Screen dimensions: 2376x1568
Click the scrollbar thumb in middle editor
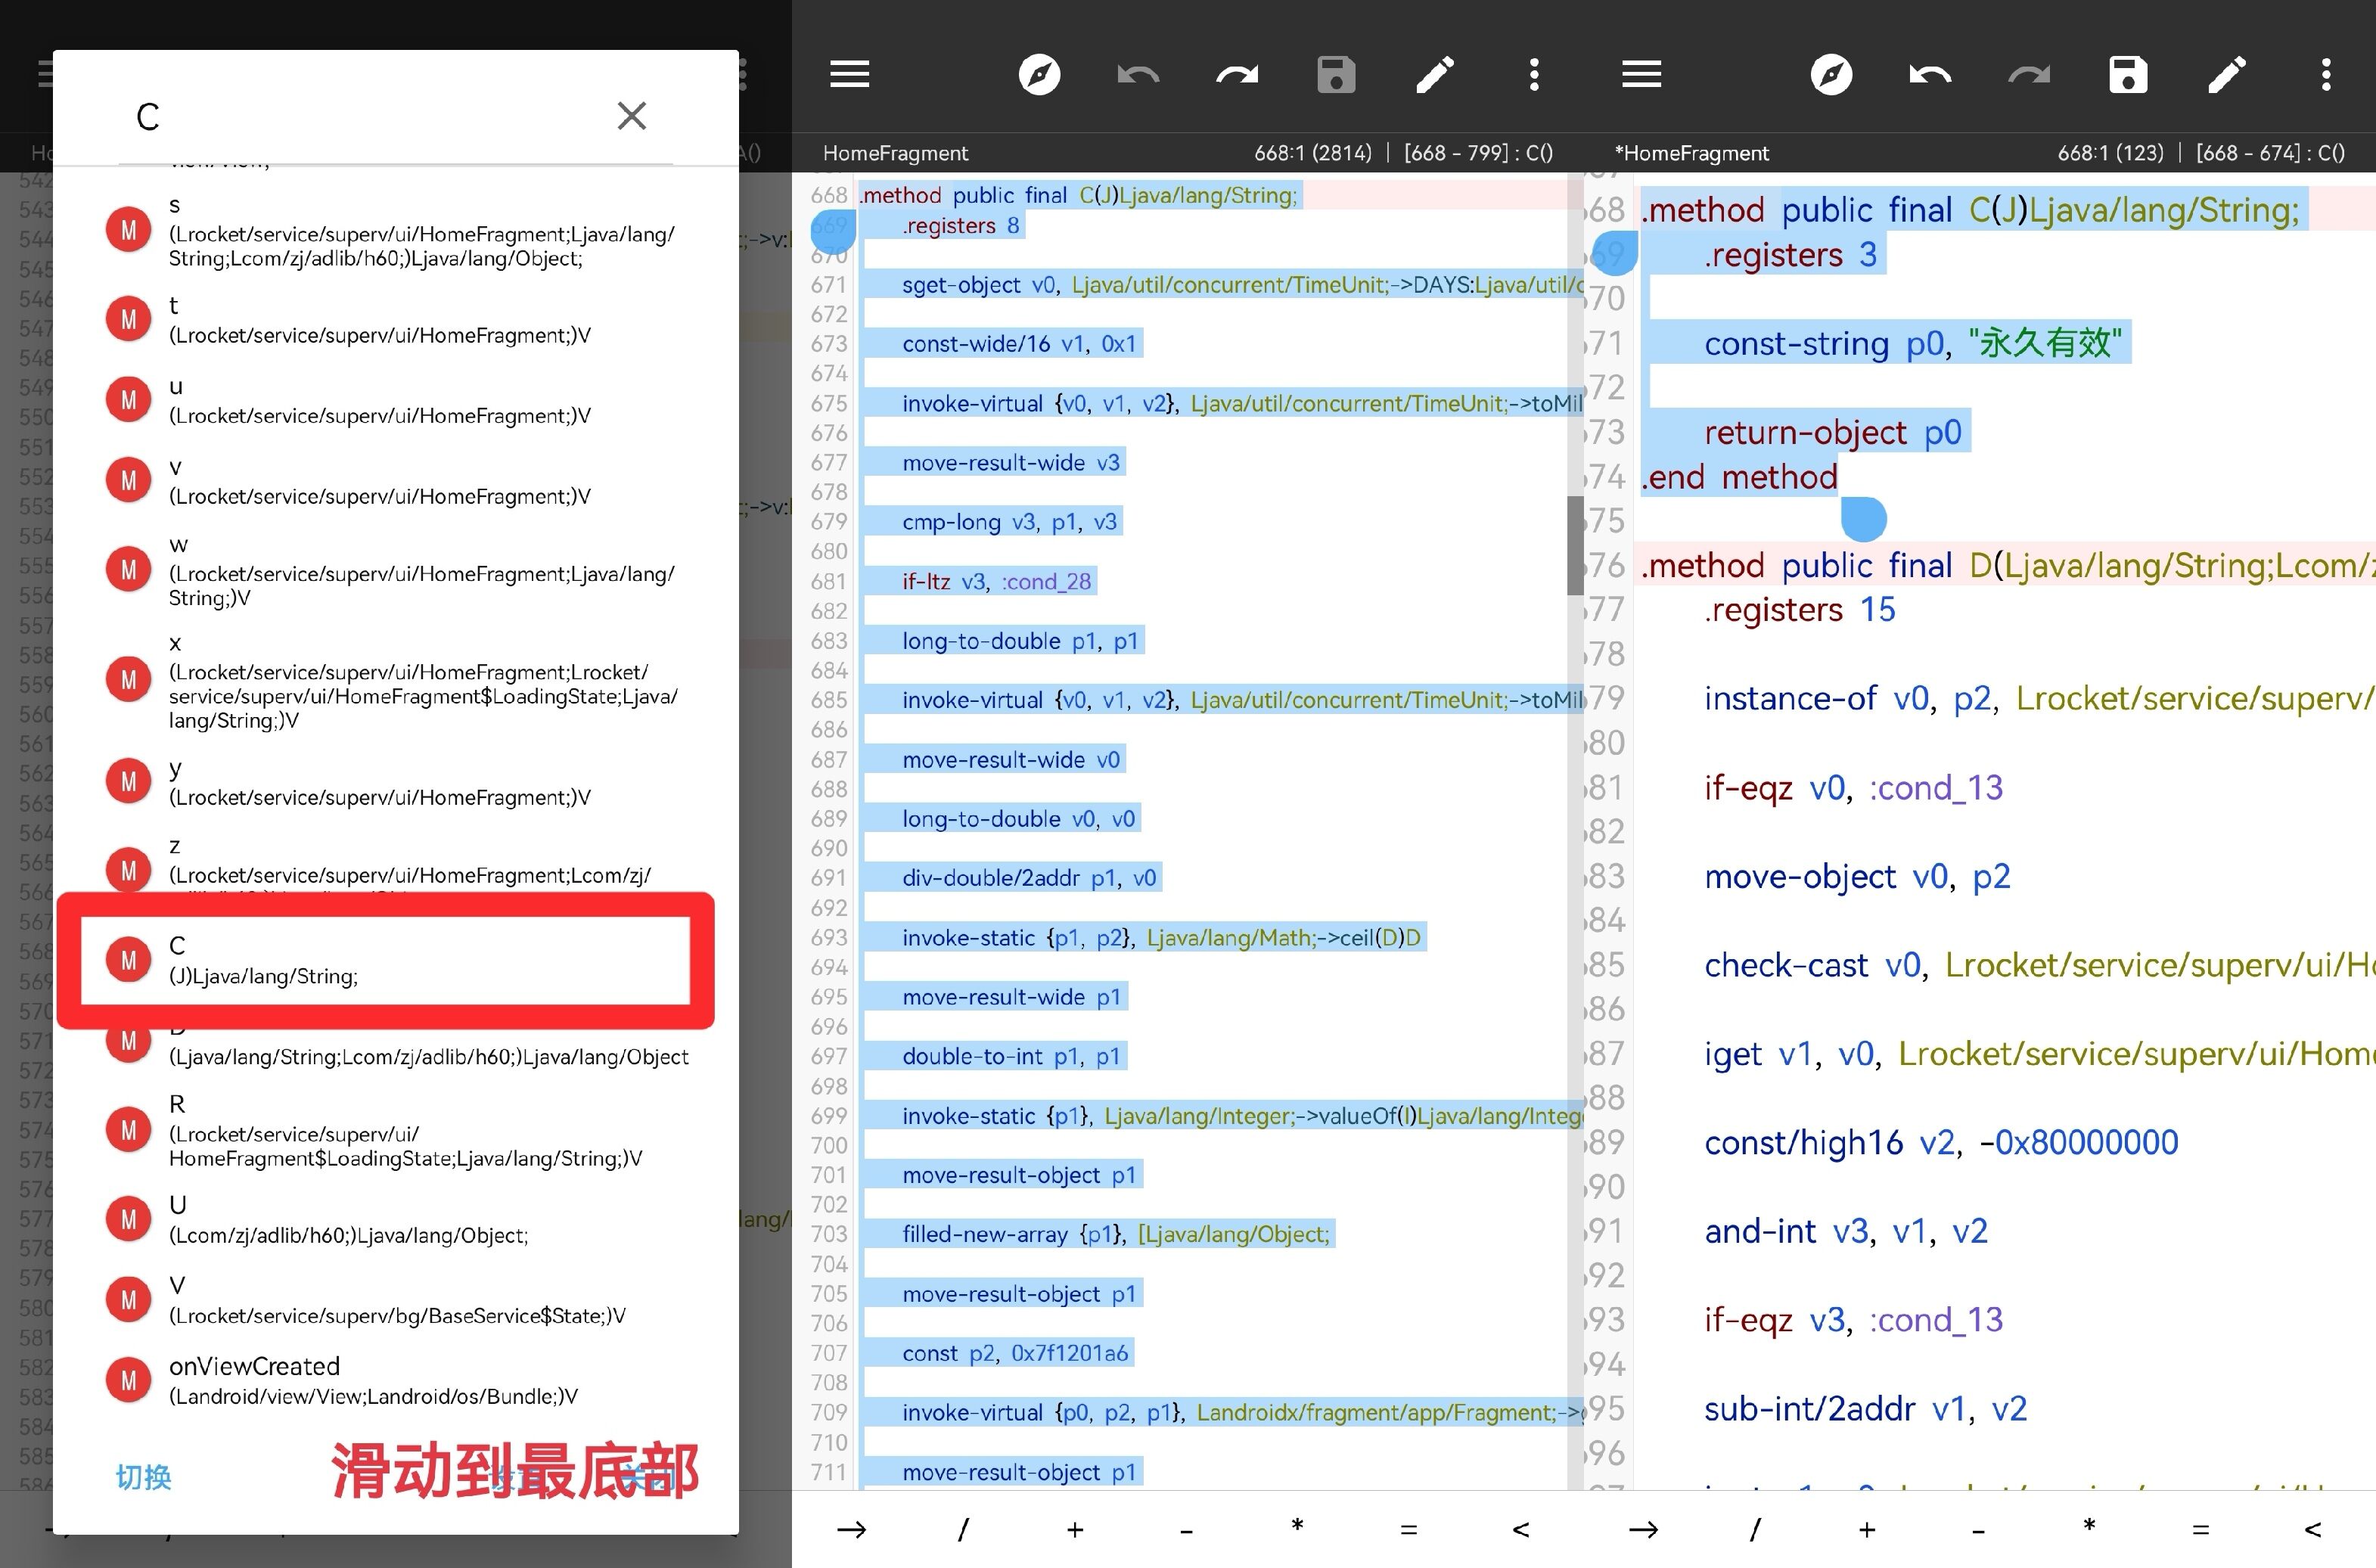1575,545
